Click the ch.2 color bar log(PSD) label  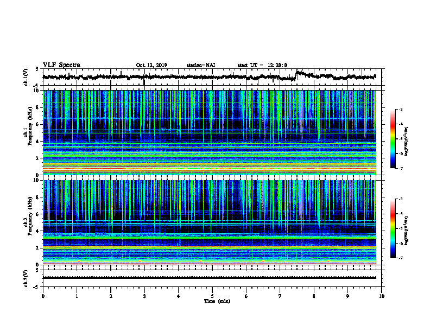(406, 231)
